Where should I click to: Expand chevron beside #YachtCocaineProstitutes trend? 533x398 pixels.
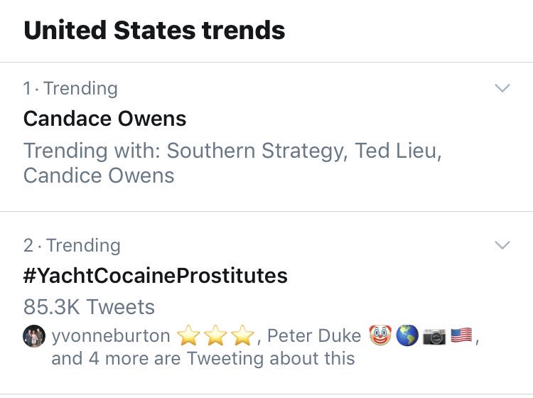tap(502, 245)
